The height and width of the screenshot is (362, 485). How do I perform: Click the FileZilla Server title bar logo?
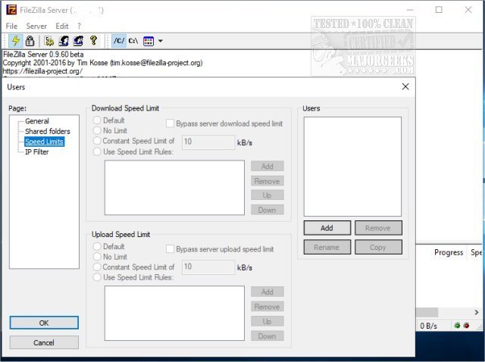pos(11,10)
